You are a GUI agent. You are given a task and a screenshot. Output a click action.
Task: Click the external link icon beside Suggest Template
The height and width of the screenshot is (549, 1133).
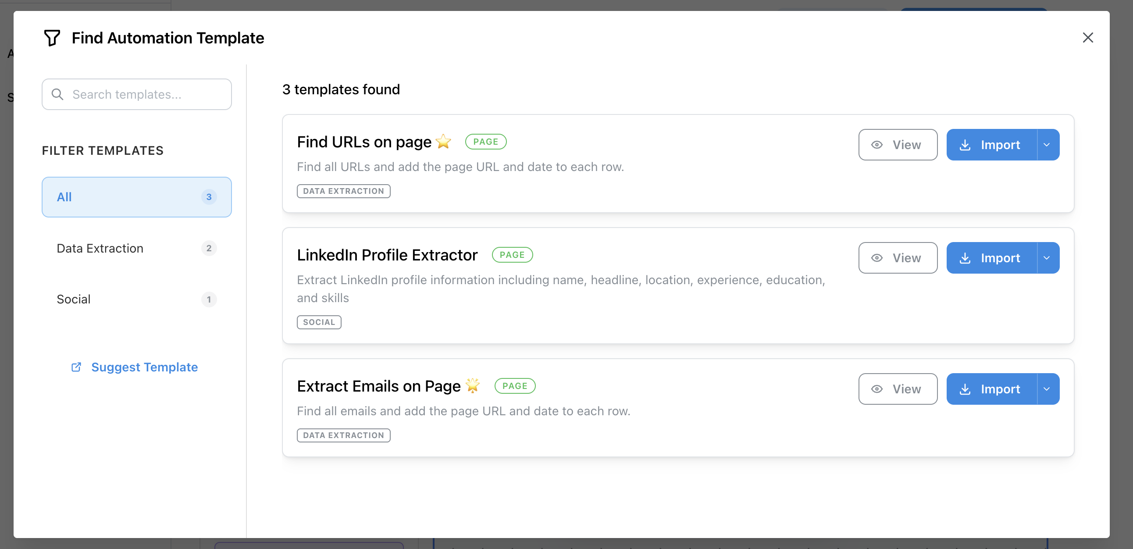pos(76,367)
